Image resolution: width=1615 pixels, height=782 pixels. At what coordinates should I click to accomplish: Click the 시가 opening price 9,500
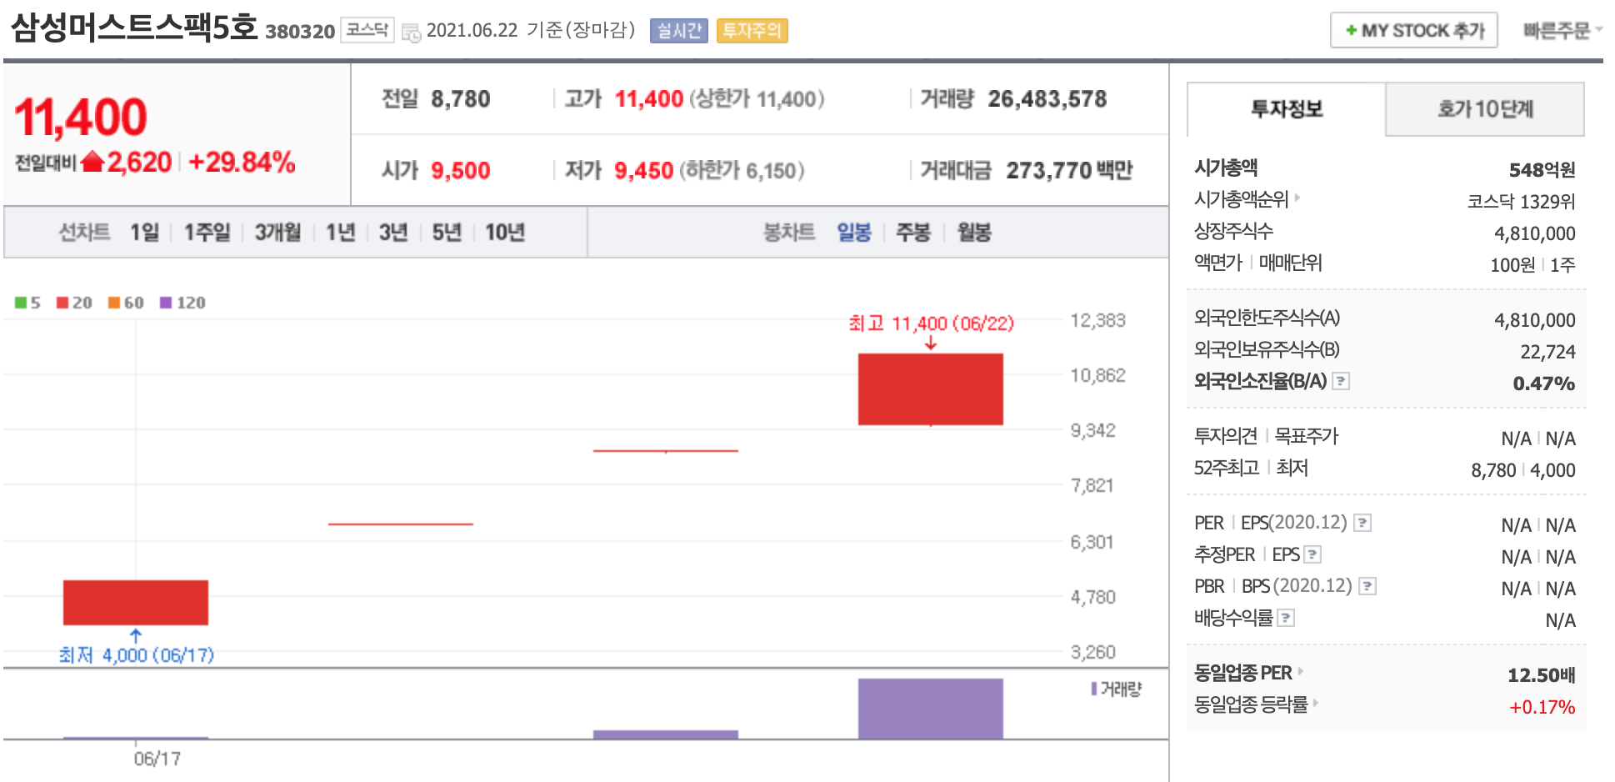click(460, 171)
